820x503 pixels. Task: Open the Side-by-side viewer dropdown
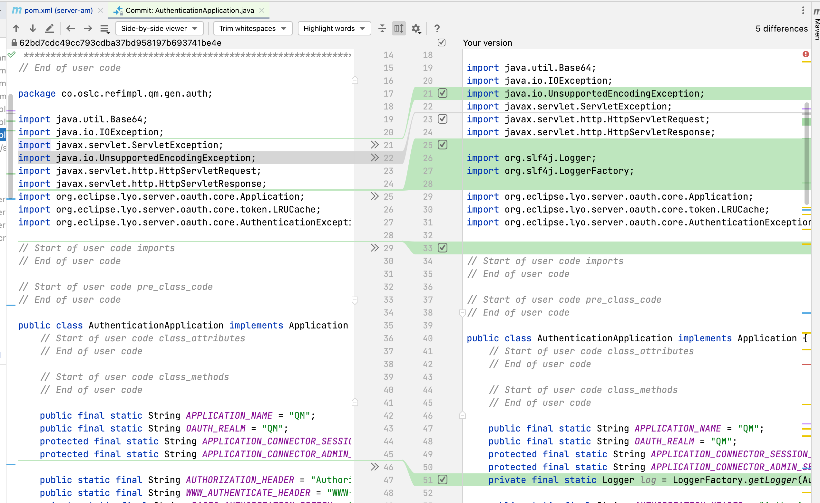click(159, 28)
